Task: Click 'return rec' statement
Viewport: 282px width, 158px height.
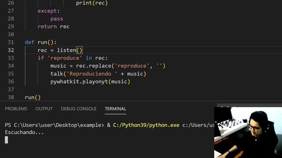Action: (53, 26)
